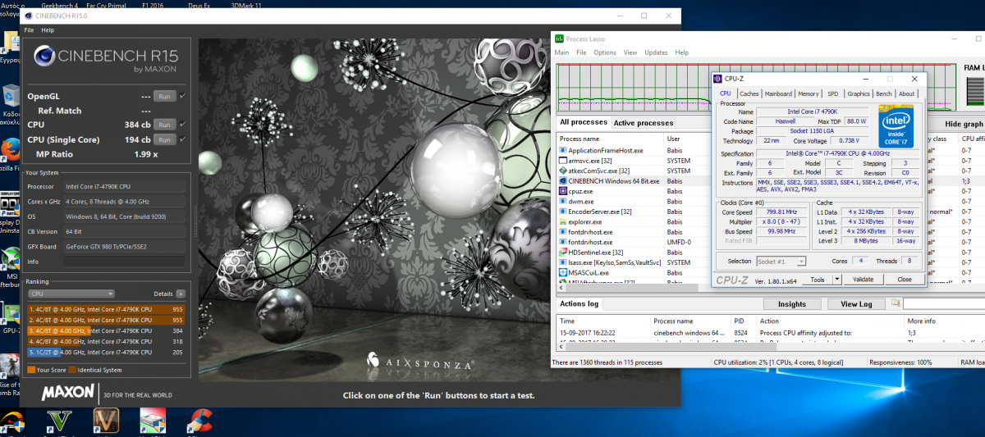
Task: Click the View Log button
Action: pos(856,304)
